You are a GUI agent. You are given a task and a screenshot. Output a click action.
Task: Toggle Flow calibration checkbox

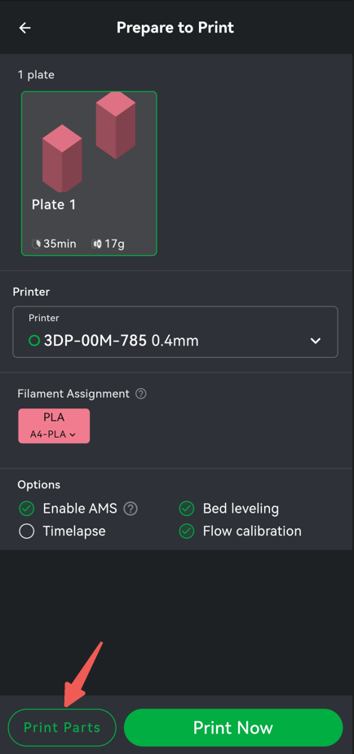(x=187, y=531)
